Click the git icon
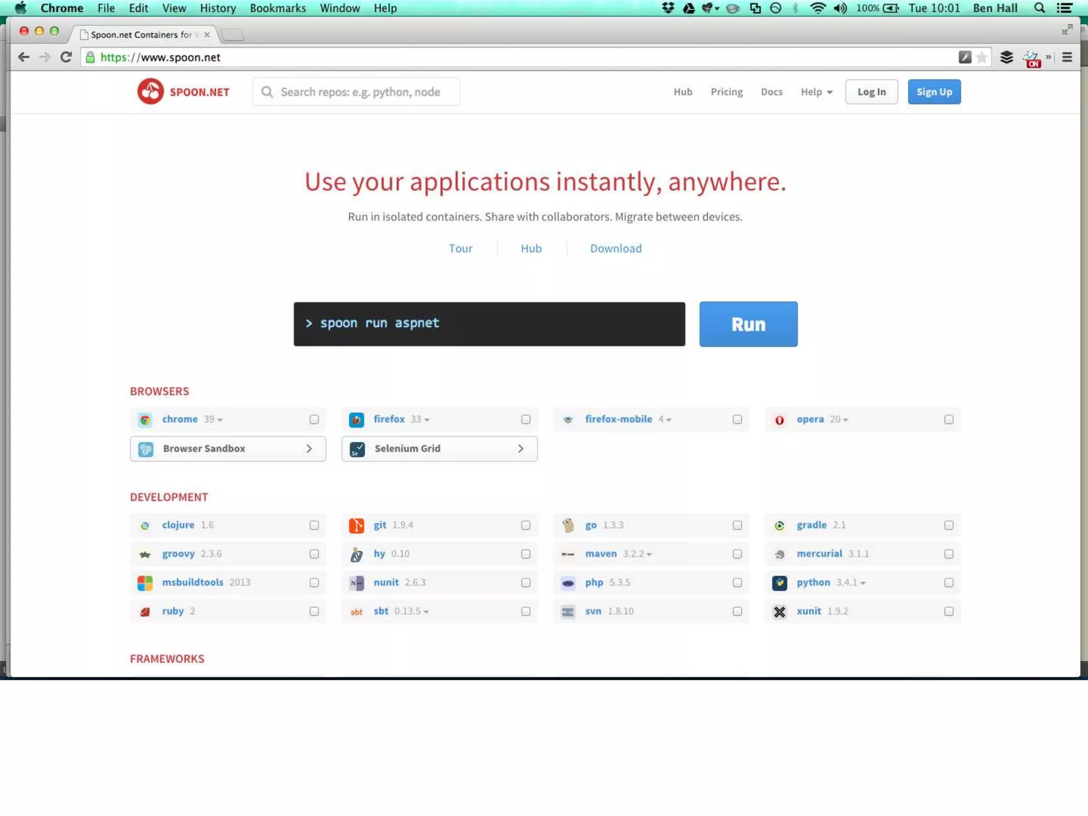The image size is (1088, 816). tap(356, 525)
